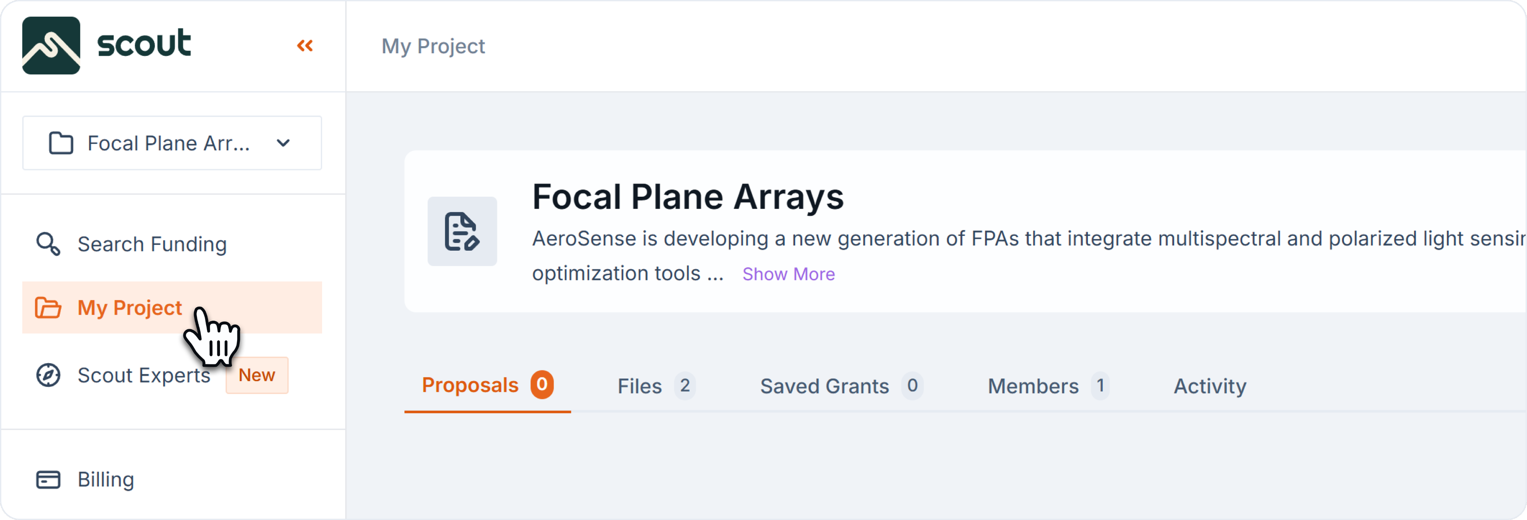1527x520 pixels.
Task: Click the New badge beside Scout Experts
Action: click(256, 375)
